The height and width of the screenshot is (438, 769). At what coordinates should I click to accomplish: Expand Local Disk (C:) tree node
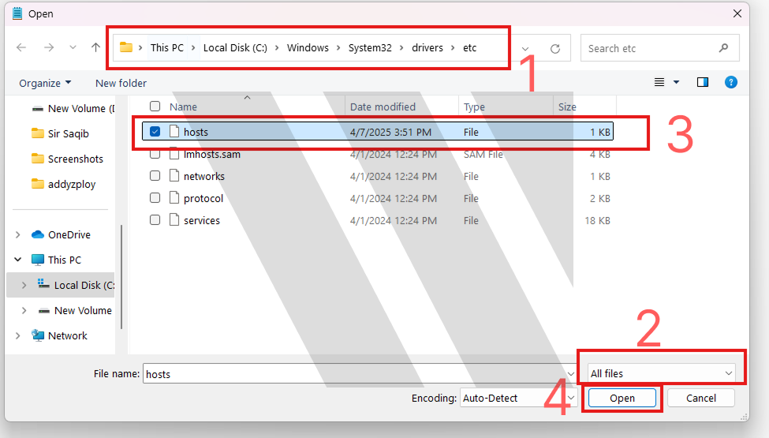point(24,285)
